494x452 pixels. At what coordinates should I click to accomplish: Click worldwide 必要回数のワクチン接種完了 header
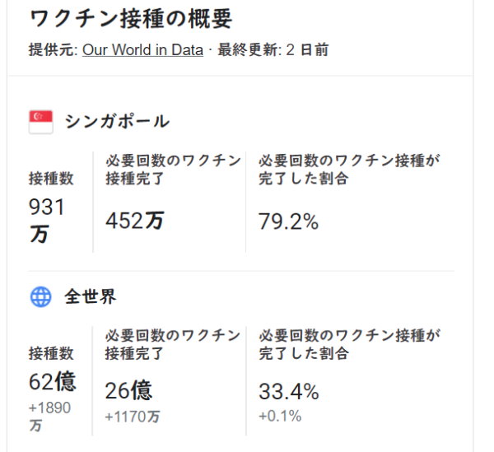coord(173,344)
